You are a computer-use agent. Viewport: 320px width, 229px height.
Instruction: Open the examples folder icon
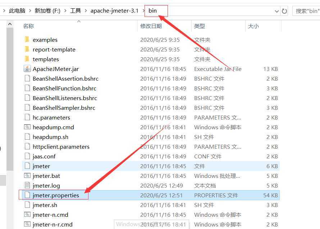tap(27, 39)
